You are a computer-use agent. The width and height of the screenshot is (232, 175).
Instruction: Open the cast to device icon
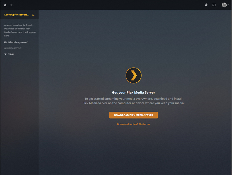click(x=214, y=5)
